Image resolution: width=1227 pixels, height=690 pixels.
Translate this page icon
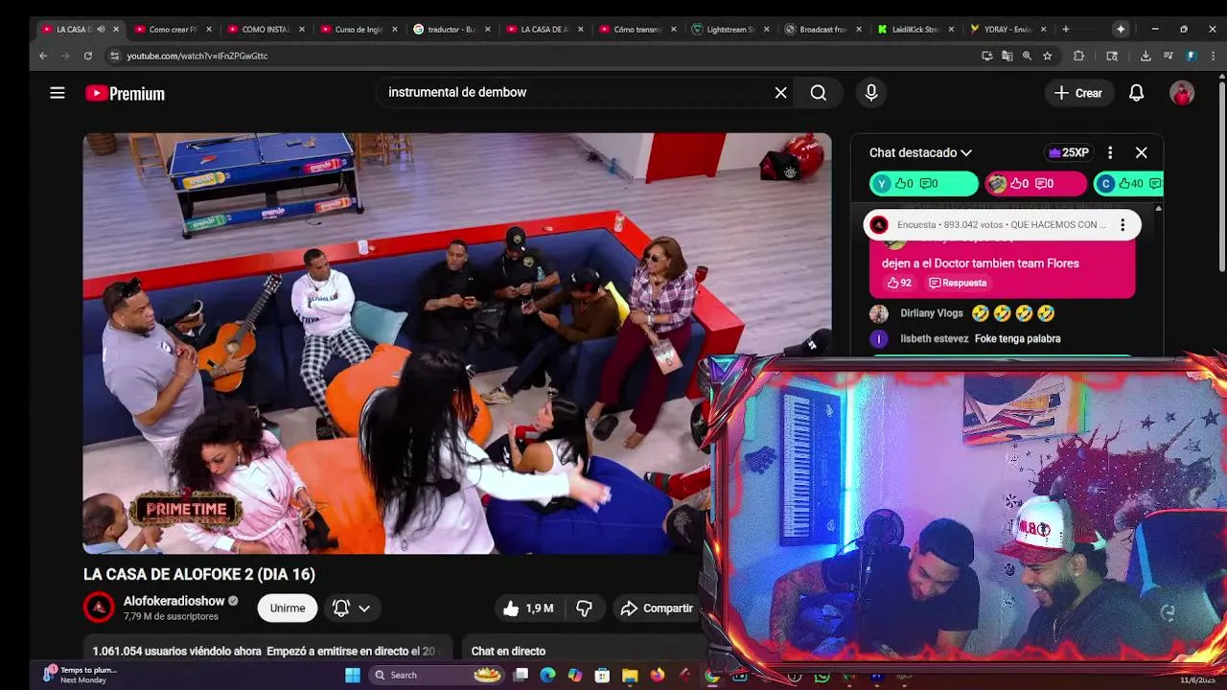[1007, 56]
